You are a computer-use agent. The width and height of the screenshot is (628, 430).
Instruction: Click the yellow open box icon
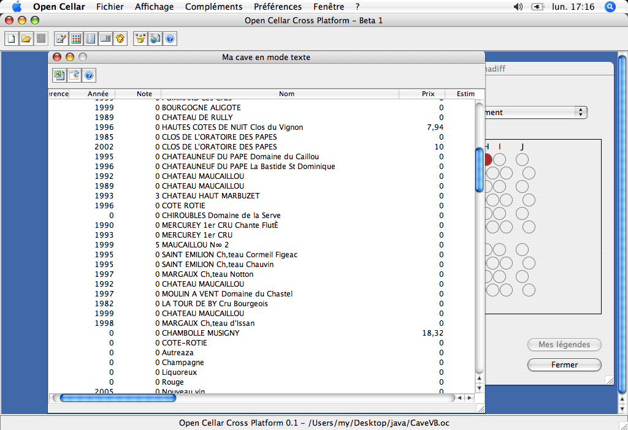coord(120,39)
